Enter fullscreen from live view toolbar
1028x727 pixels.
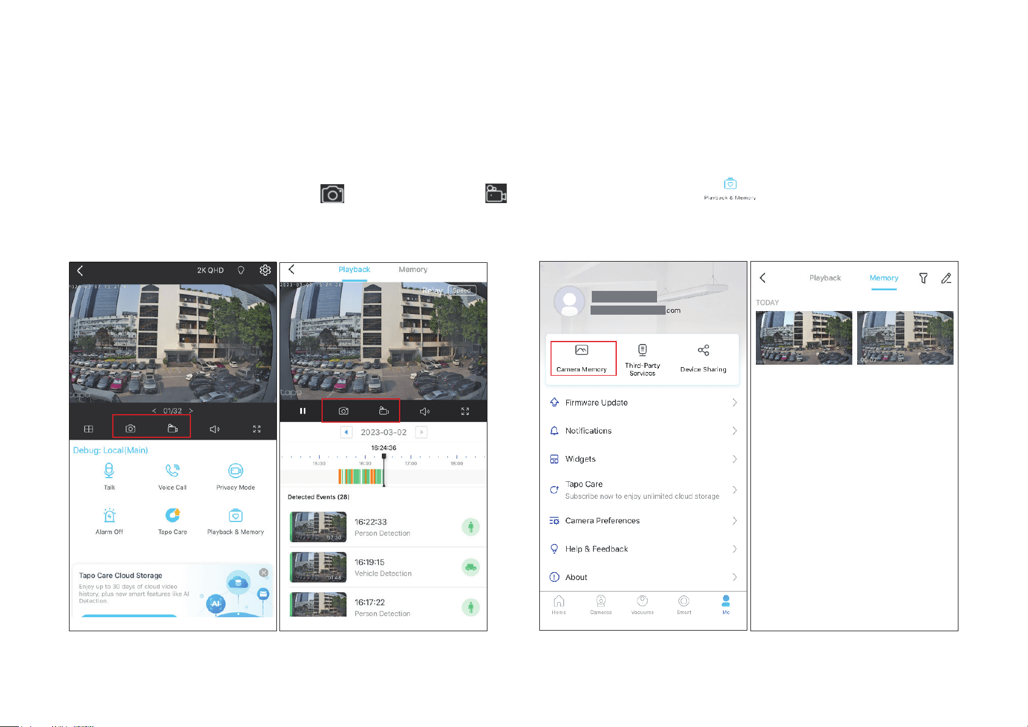point(257,429)
